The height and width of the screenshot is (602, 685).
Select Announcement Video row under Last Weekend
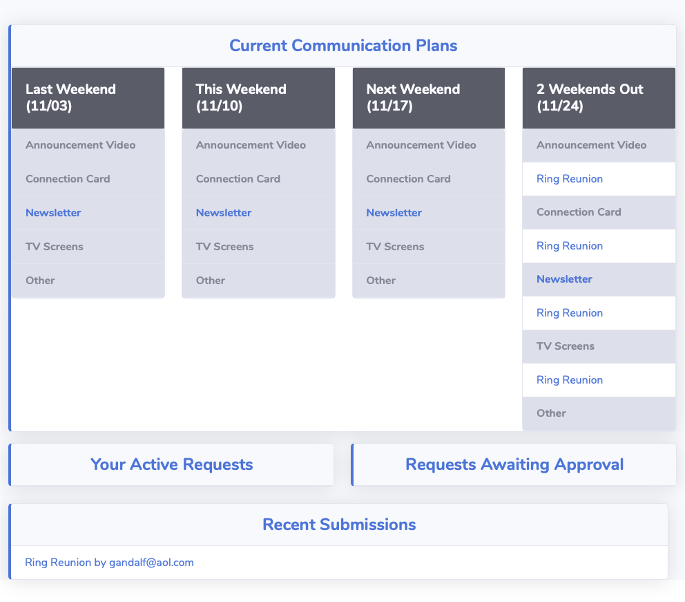click(81, 145)
